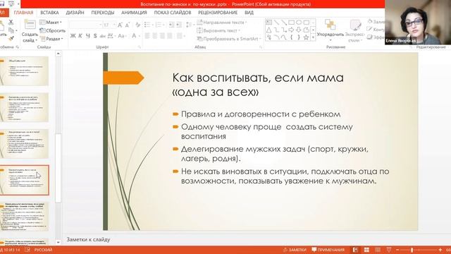Toggle ЗАМЕТКИ in status bar
The height and width of the screenshot is (254, 451).
pyautogui.click(x=295, y=250)
